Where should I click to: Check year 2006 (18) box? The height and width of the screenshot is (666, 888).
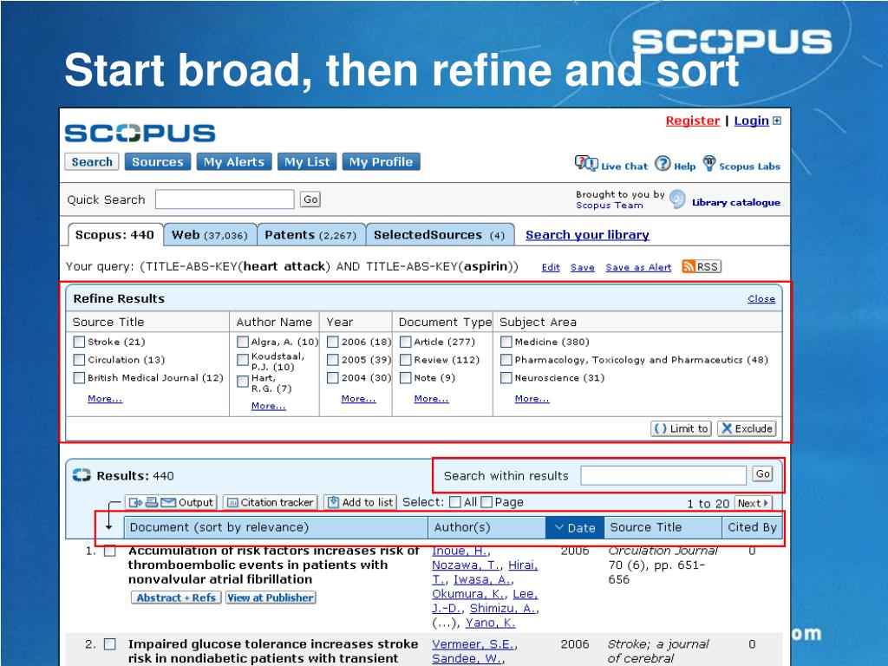point(333,342)
